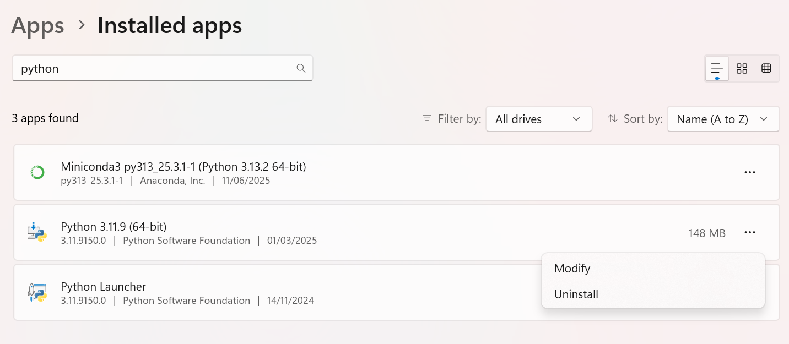Click the Python Launcher rocket icon
The width and height of the screenshot is (789, 344).
[37, 292]
